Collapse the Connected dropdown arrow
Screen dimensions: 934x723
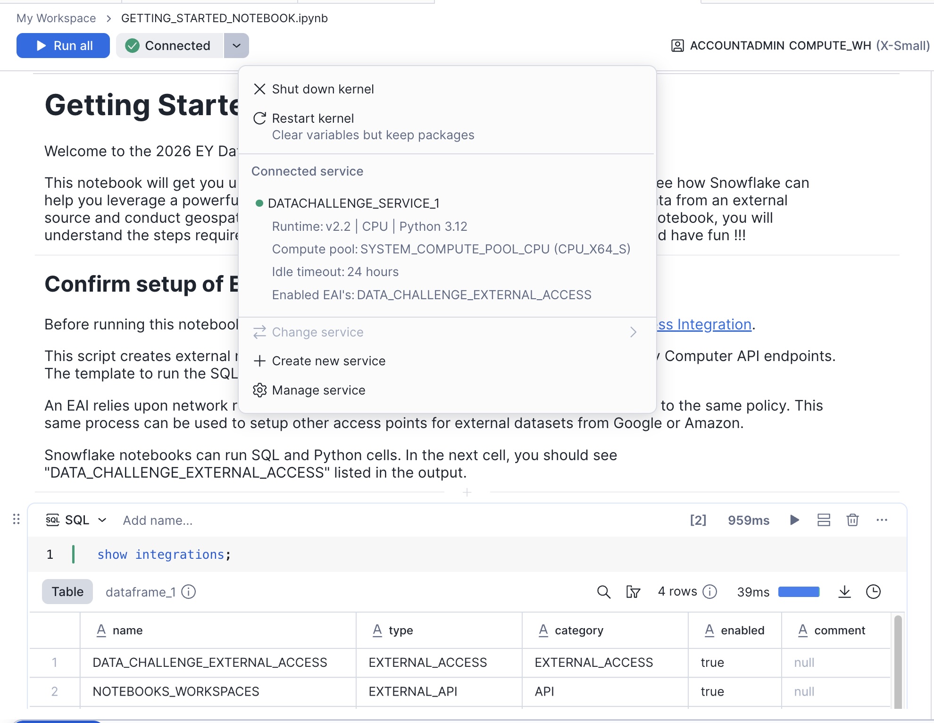236,46
